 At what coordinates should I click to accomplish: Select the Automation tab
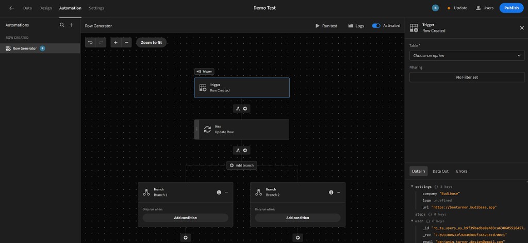70,8
